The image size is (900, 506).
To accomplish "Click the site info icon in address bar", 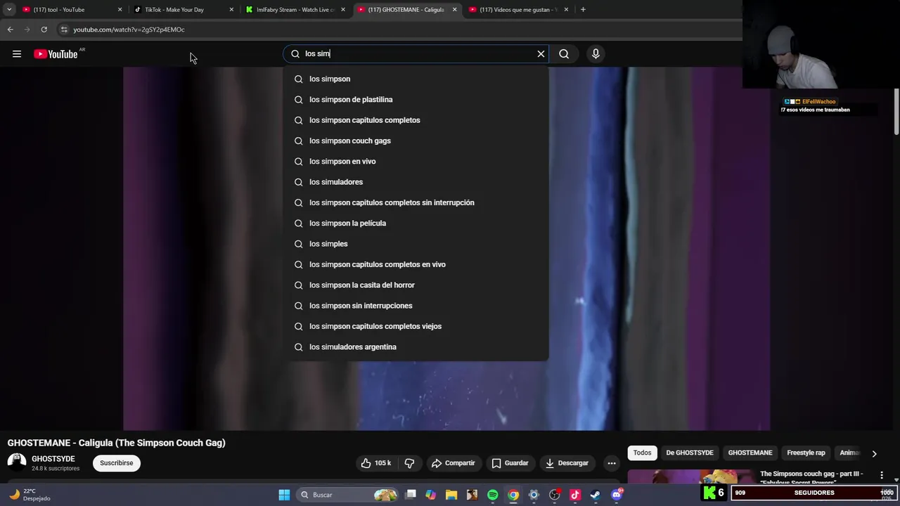I will 64,30.
